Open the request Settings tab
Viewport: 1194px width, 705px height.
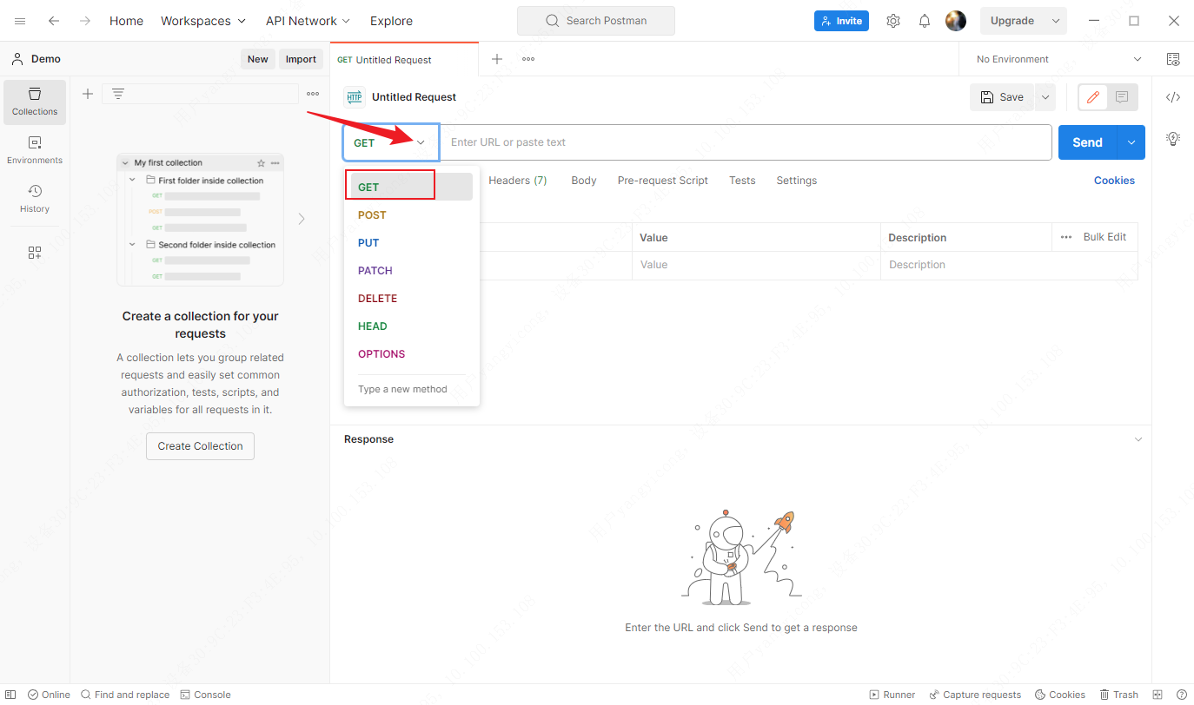click(x=797, y=181)
